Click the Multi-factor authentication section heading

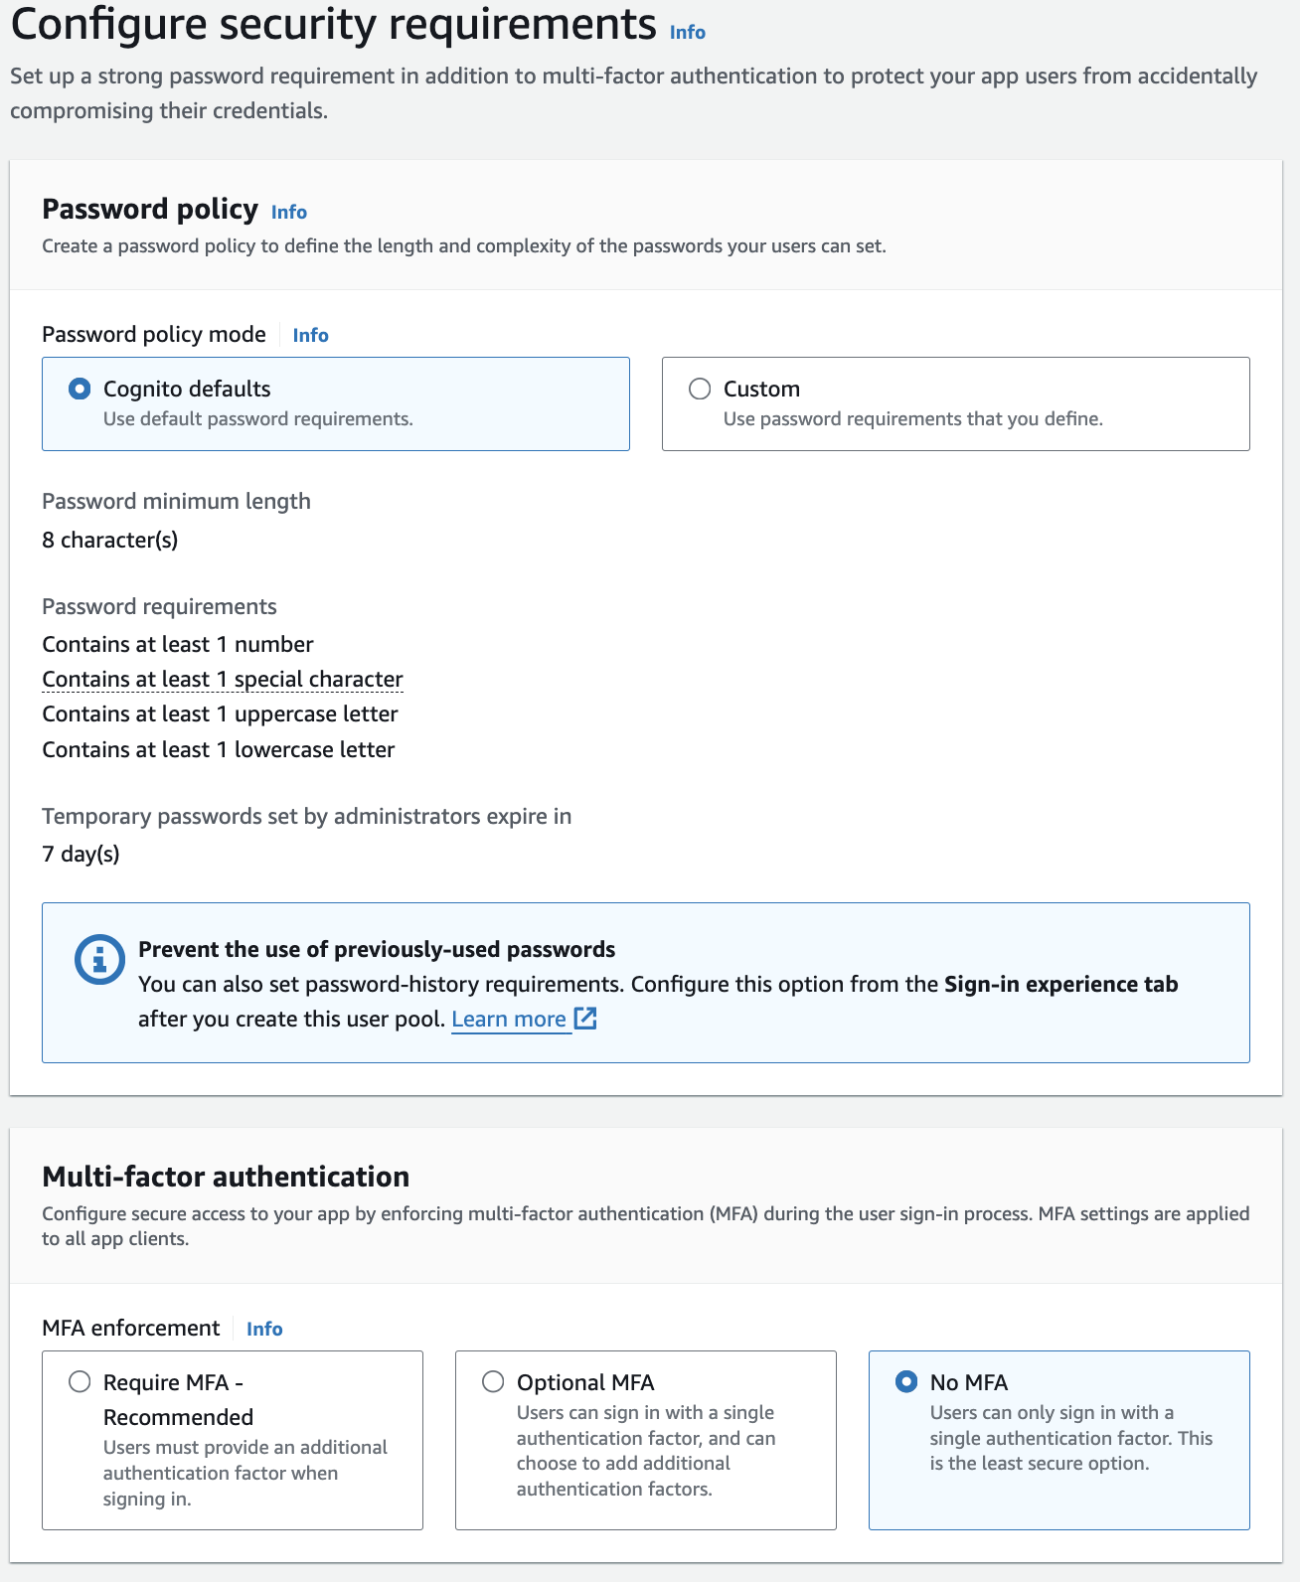coord(225,1177)
